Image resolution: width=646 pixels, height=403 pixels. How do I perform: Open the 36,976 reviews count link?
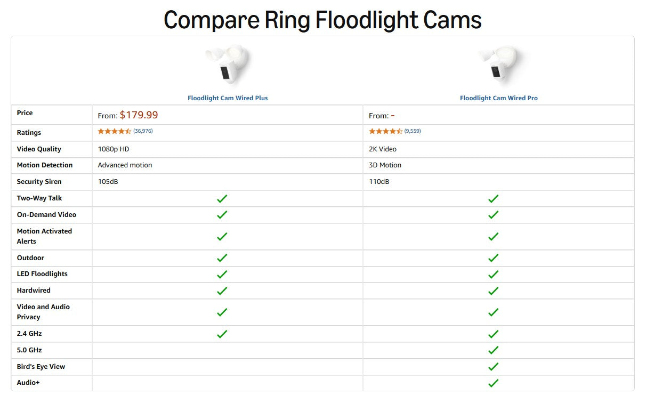pyautogui.click(x=143, y=131)
